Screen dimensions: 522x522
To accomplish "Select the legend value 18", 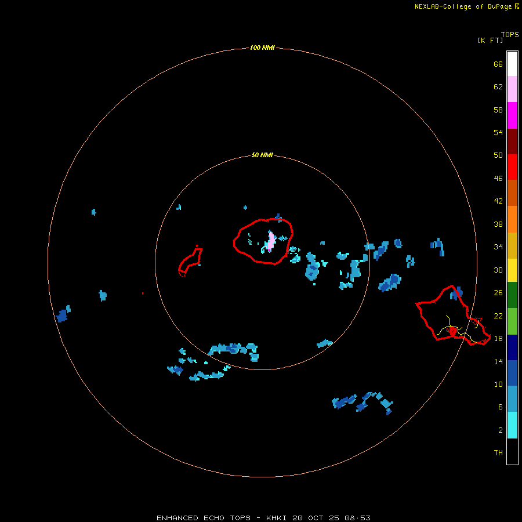I will (x=498, y=338).
